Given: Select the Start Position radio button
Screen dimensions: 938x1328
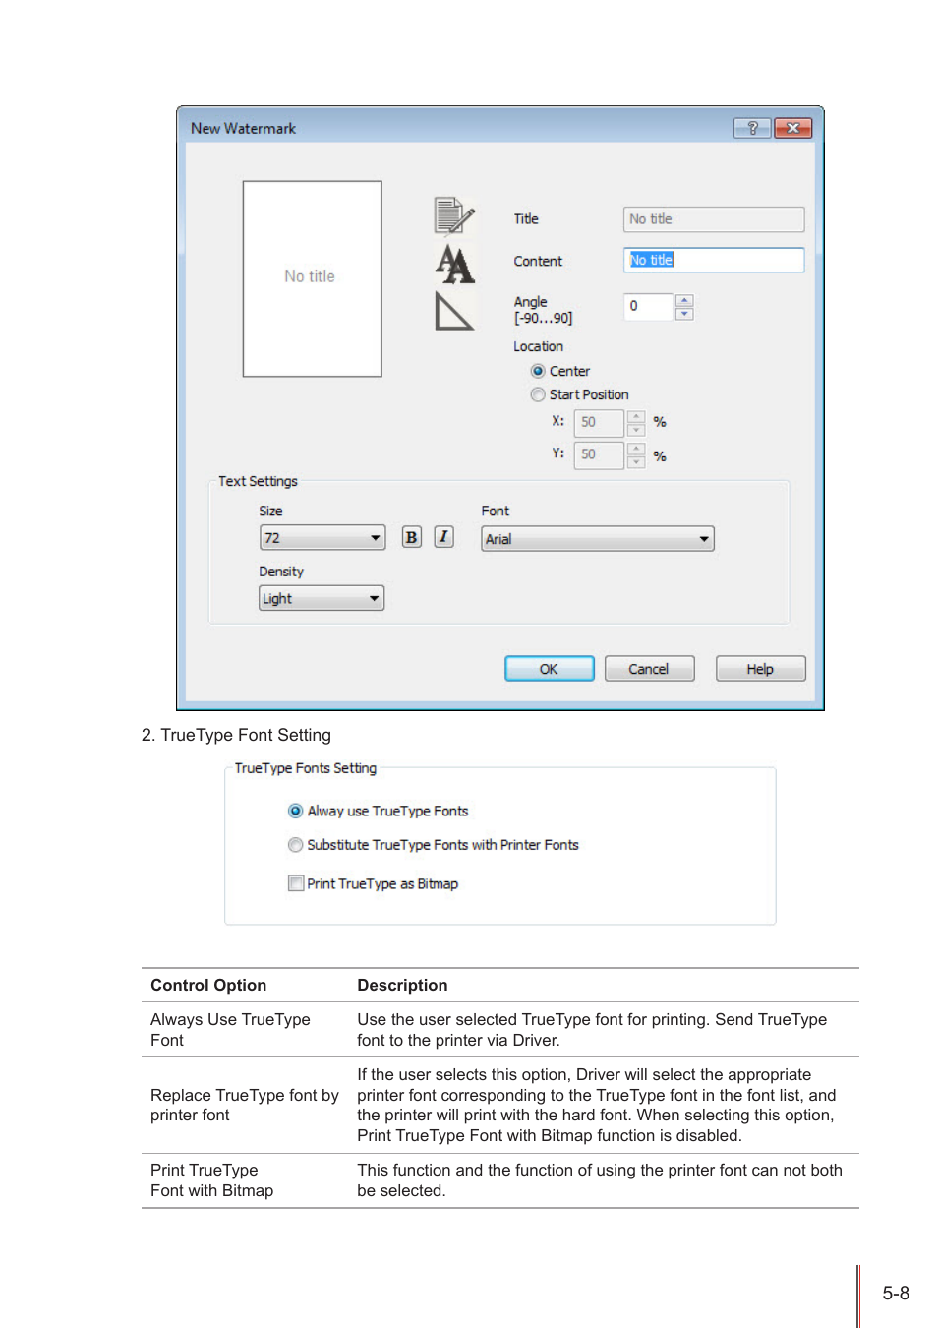Looking at the screenshot, I should tap(538, 394).
